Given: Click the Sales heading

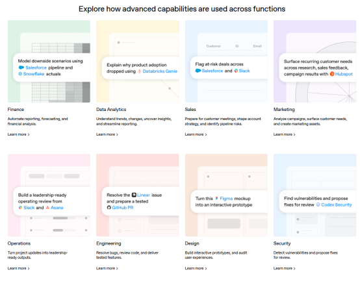Looking at the screenshot, I should coord(190,109).
